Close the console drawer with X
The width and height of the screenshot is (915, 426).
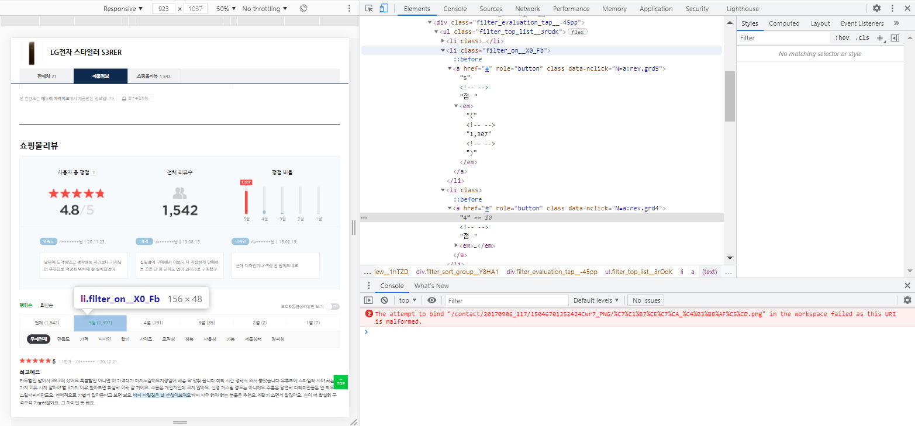pyautogui.click(x=907, y=286)
